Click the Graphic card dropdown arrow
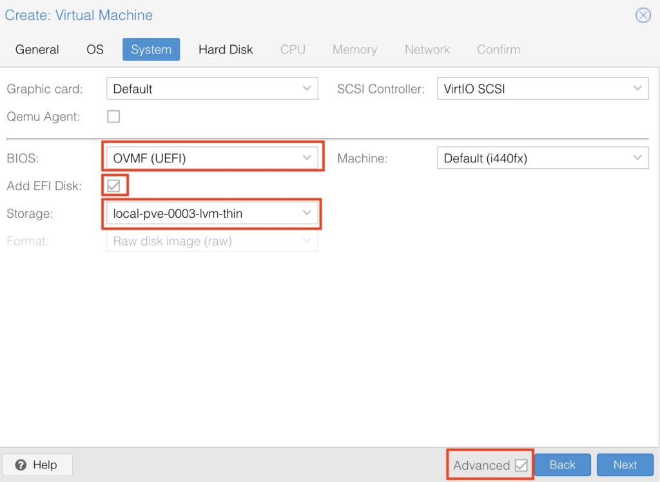660x482 pixels. 307,88
